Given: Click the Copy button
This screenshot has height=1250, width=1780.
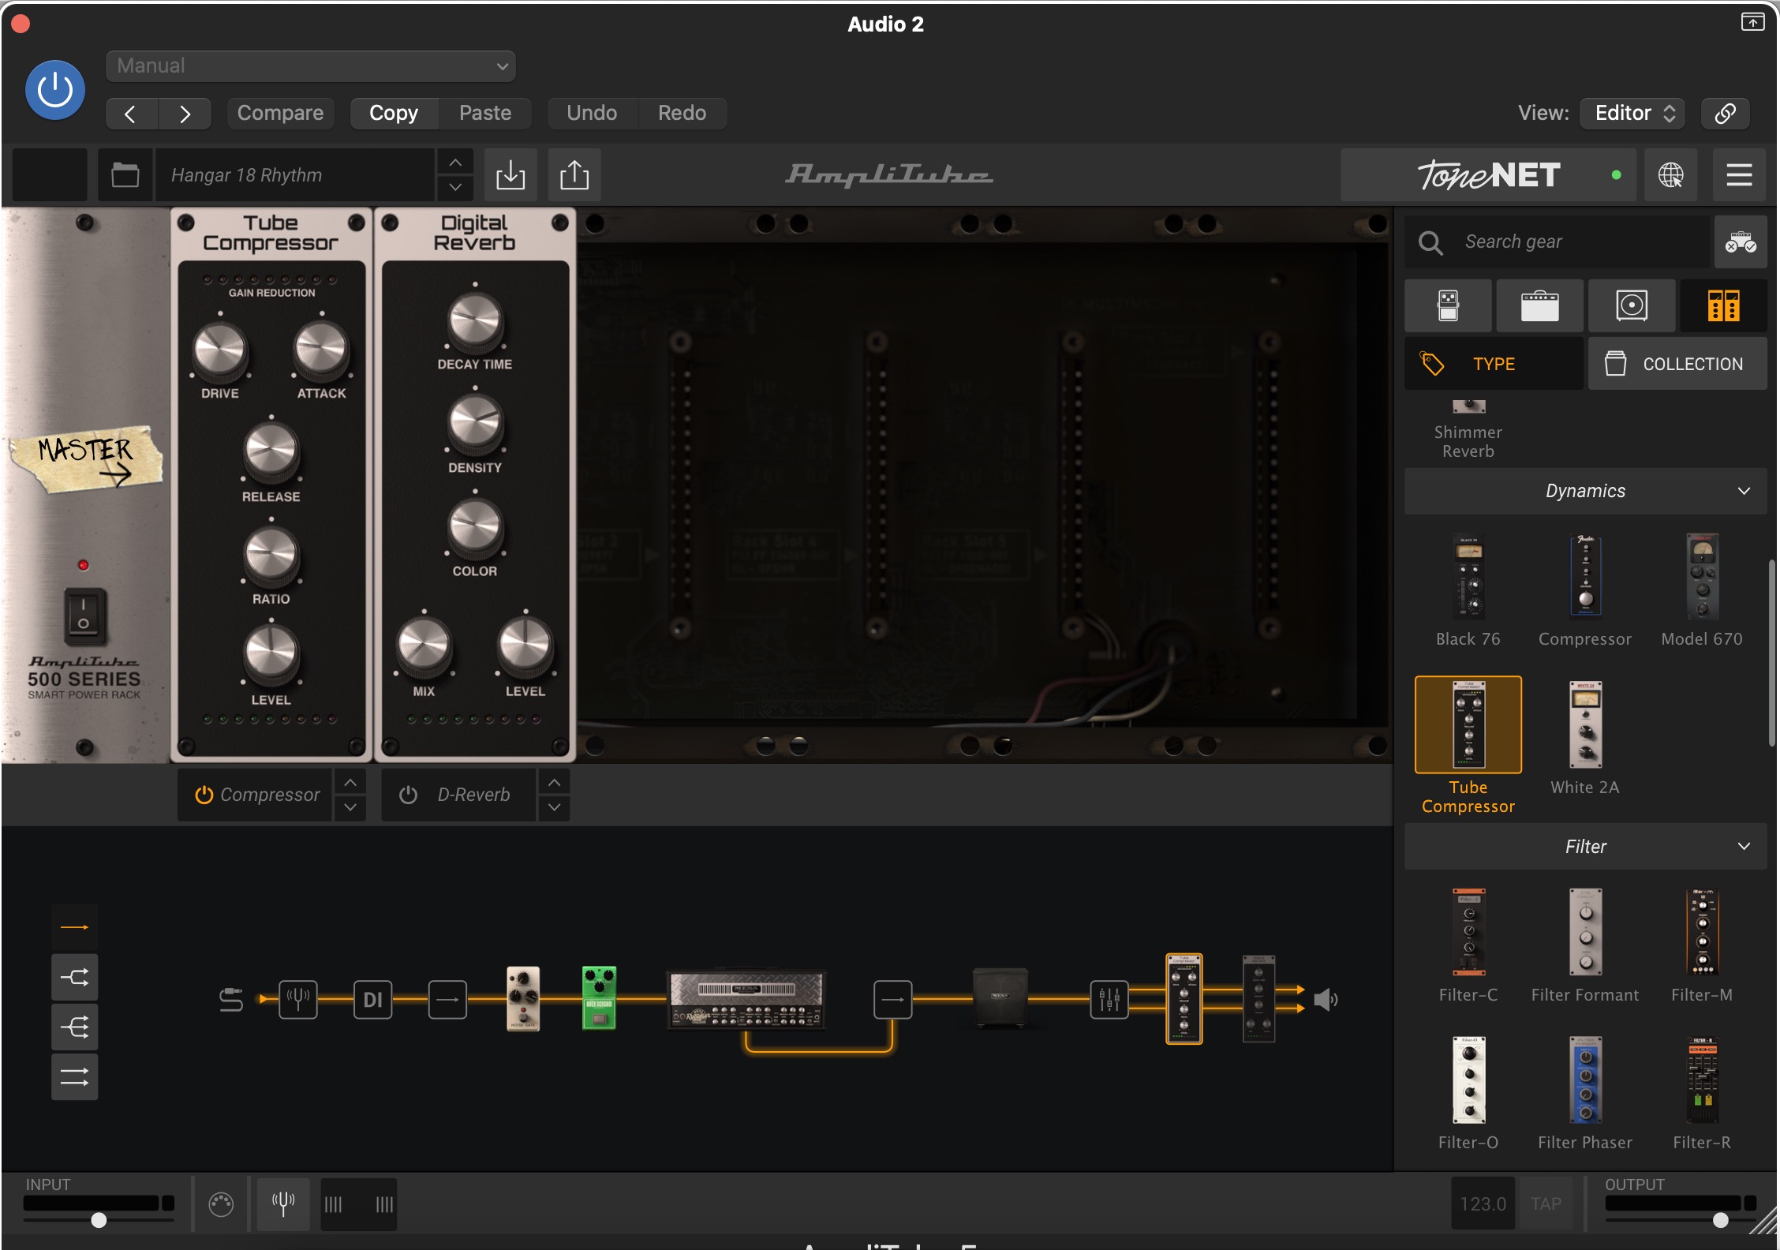Looking at the screenshot, I should [394, 114].
